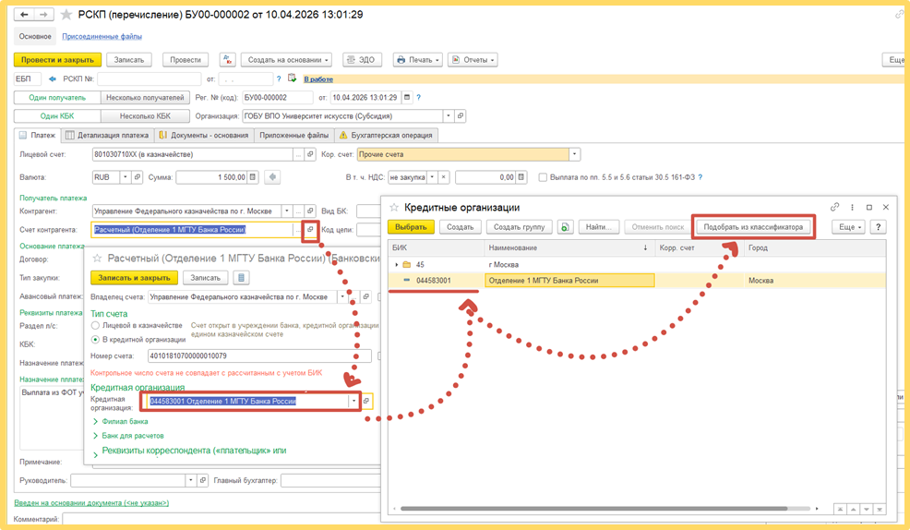Screen dimensions: 910x530
Task: Select Один получатель toggle
Action: tap(57, 98)
